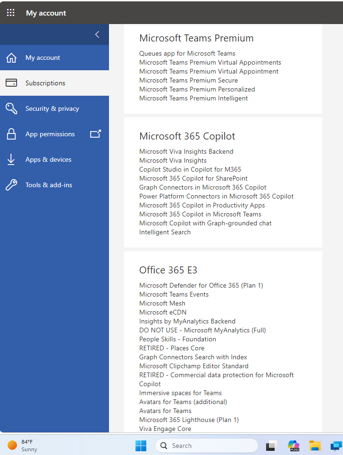Image resolution: width=343 pixels, height=455 pixels.
Task: Select the Office 365 E3 heading
Action: point(168,270)
